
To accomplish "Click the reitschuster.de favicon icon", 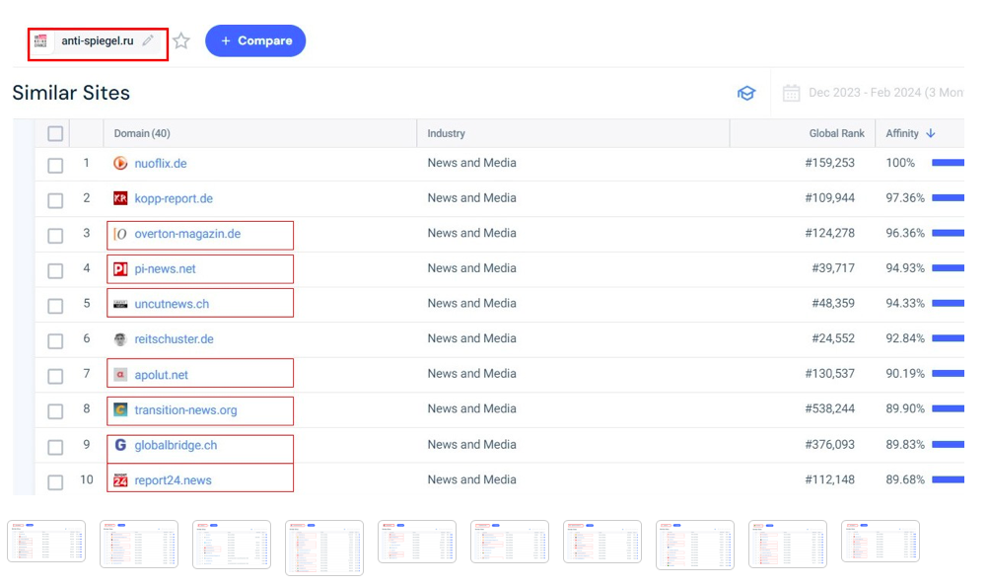I will pyautogui.click(x=120, y=339).
